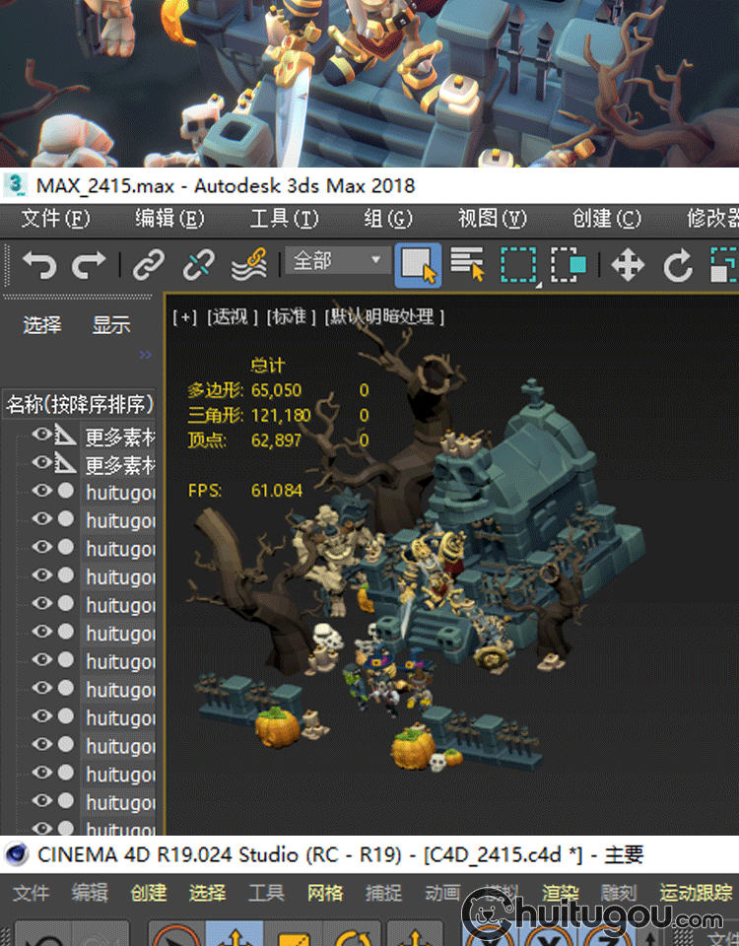The height and width of the screenshot is (946, 739).
Task: Click the 多边形: 65,050 statistic
Action: pos(244,390)
